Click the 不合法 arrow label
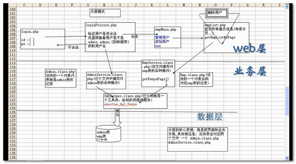The width and height of the screenshot is (296, 164). (x=73, y=47)
